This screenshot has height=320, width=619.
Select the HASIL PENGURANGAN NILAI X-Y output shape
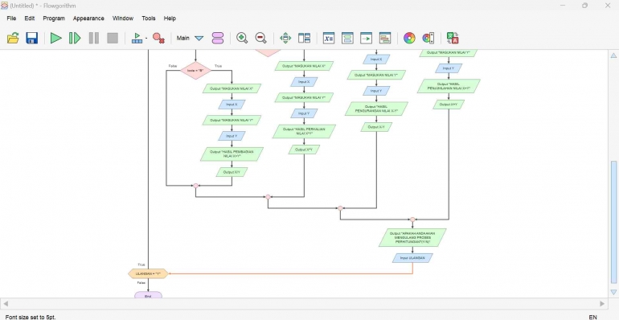tap(376, 109)
